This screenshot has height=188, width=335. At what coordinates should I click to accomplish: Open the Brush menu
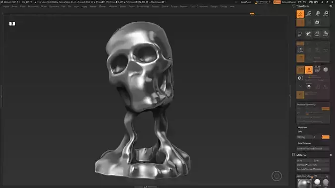pyautogui.click(x=14, y=6)
